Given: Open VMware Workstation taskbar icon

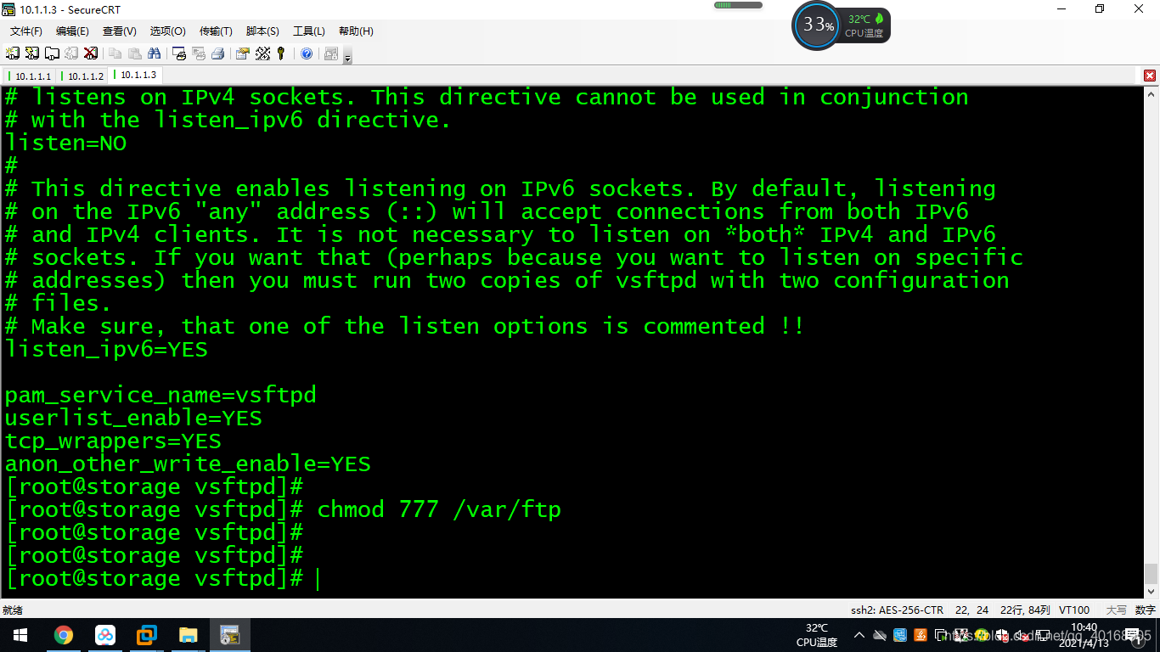Looking at the screenshot, I should pyautogui.click(x=146, y=635).
